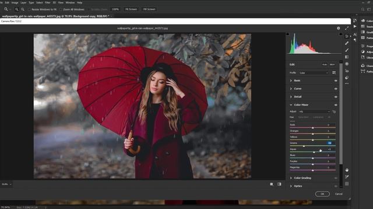Cycle before/after view icon
The image size is (373, 209).
coord(279,184)
